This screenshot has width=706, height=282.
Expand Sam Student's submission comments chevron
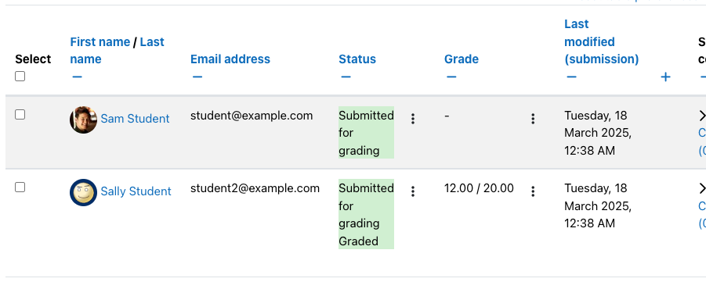(701, 116)
